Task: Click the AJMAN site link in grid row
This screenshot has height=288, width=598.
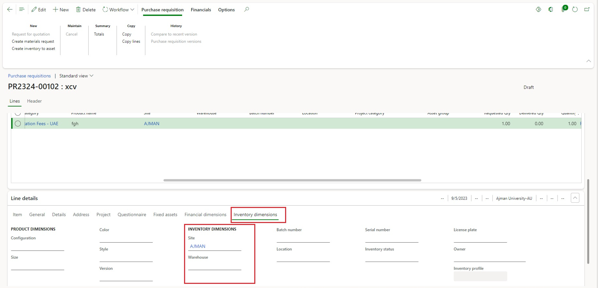Action: [151, 123]
